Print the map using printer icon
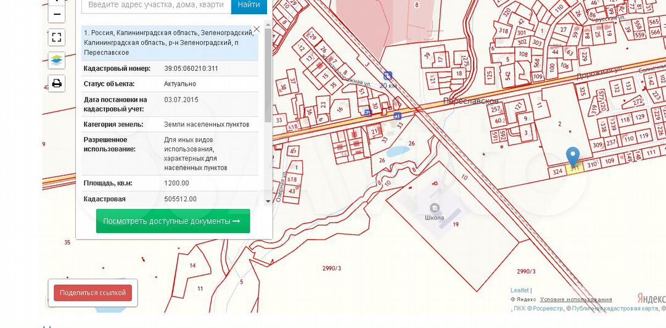Viewport: 666px width, 328px height. [57, 83]
